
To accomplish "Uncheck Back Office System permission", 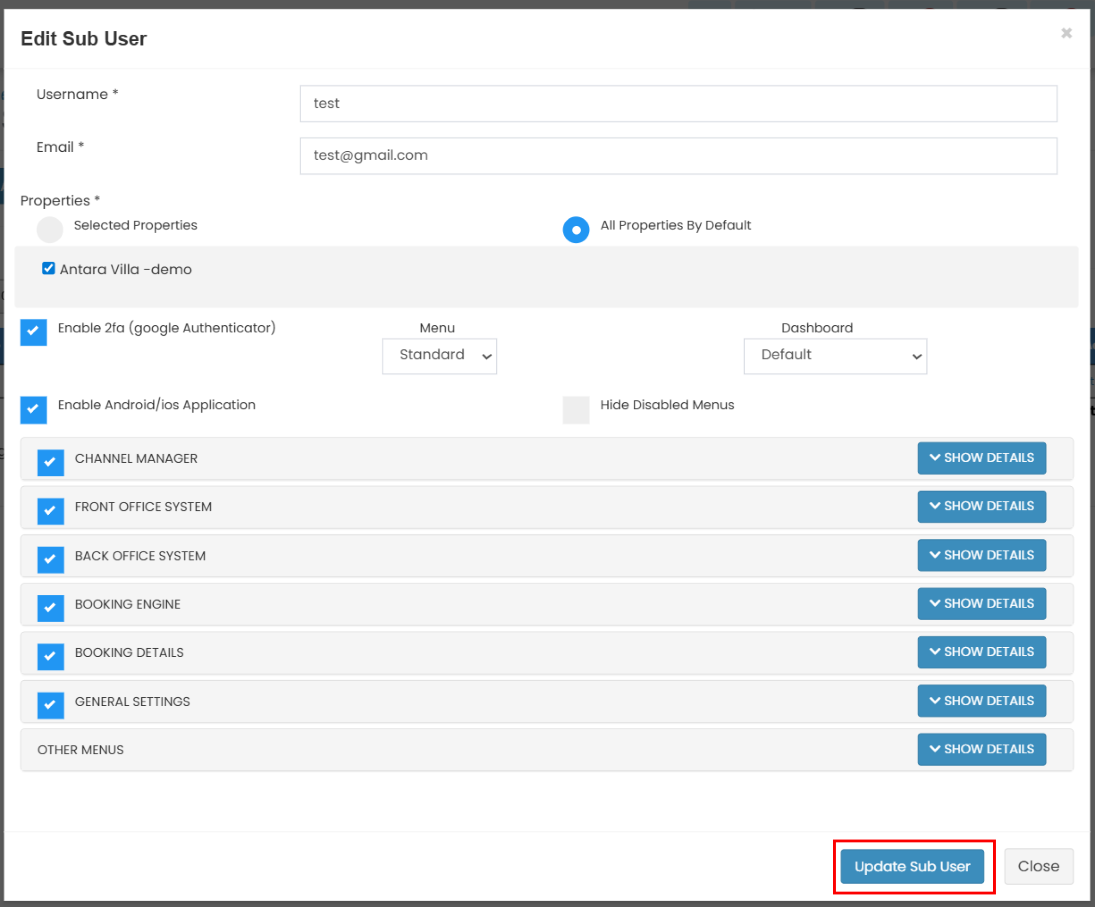I will point(51,560).
